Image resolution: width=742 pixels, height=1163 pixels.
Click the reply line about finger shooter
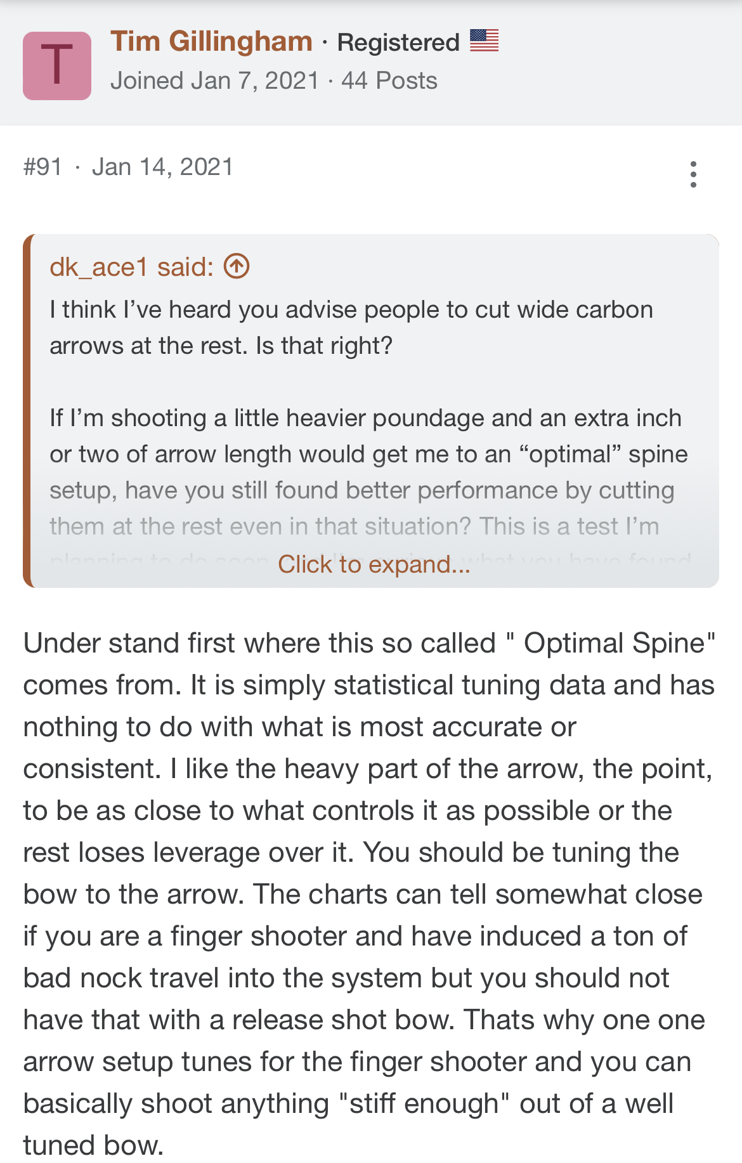point(355,936)
